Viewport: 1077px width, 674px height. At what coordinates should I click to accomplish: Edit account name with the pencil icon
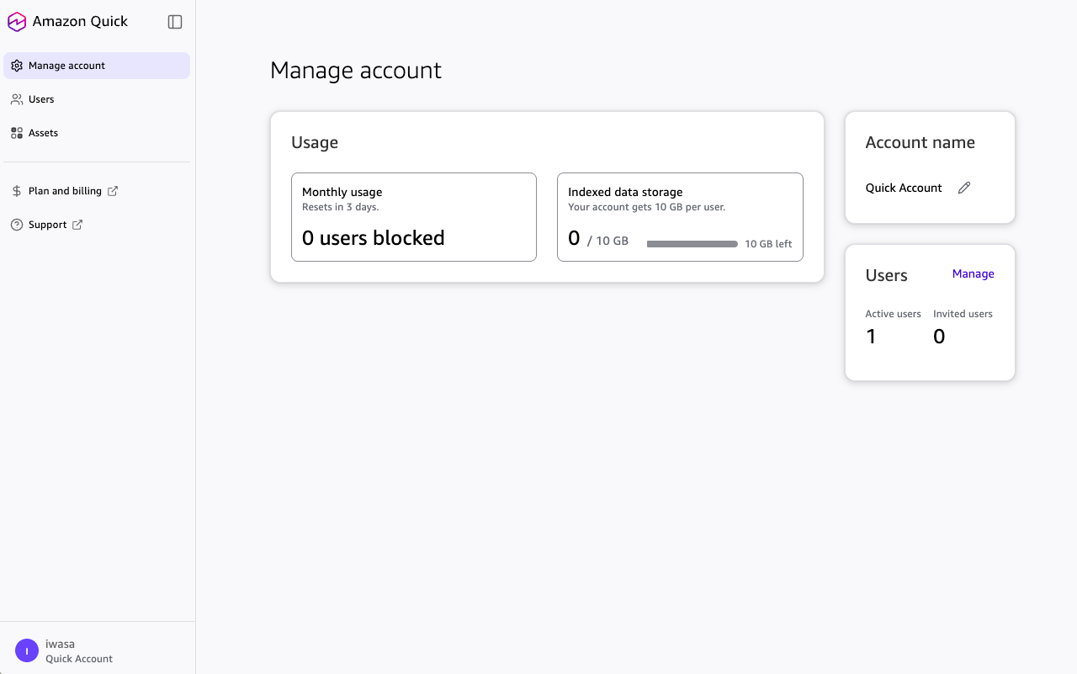[x=964, y=188]
